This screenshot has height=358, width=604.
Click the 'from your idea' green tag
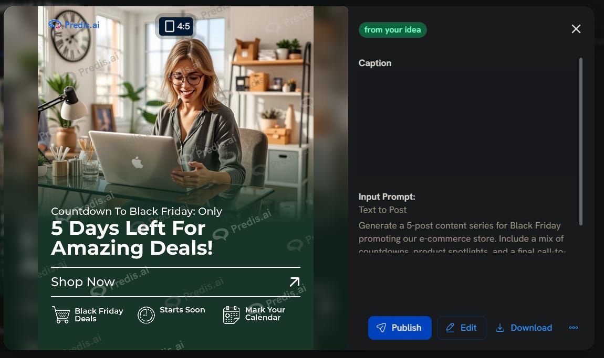pyautogui.click(x=392, y=29)
